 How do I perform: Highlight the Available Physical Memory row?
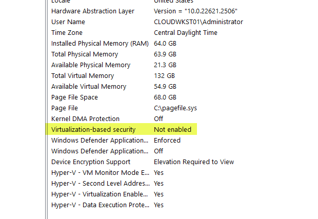(91, 65)
